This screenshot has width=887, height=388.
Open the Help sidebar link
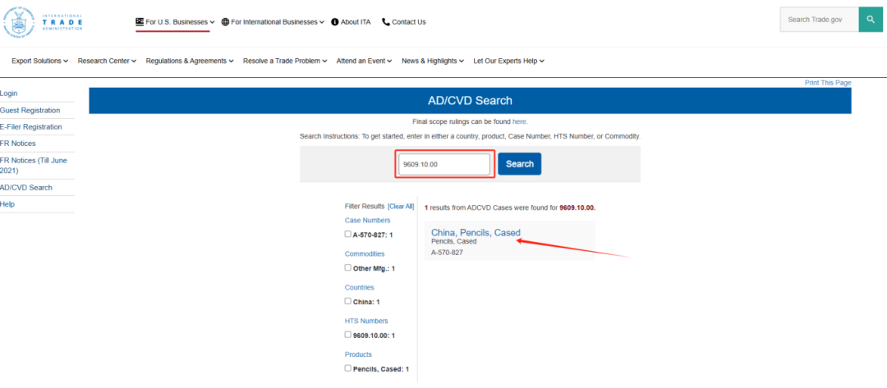coord(7,204)
